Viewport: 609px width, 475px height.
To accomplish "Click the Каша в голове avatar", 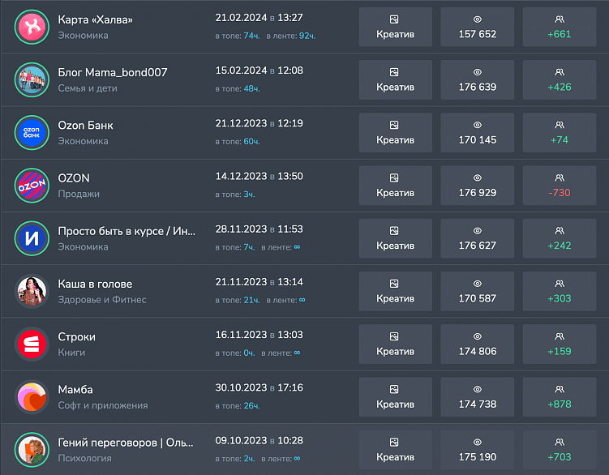I will point(32,291).
